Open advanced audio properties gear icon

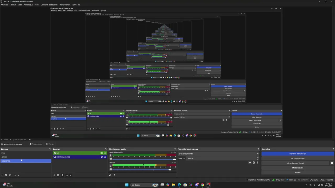coord(110,175)
